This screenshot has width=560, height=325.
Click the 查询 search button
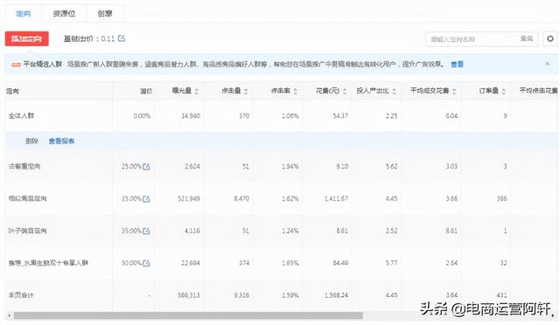pyautogui.click(x=527, y=38)
